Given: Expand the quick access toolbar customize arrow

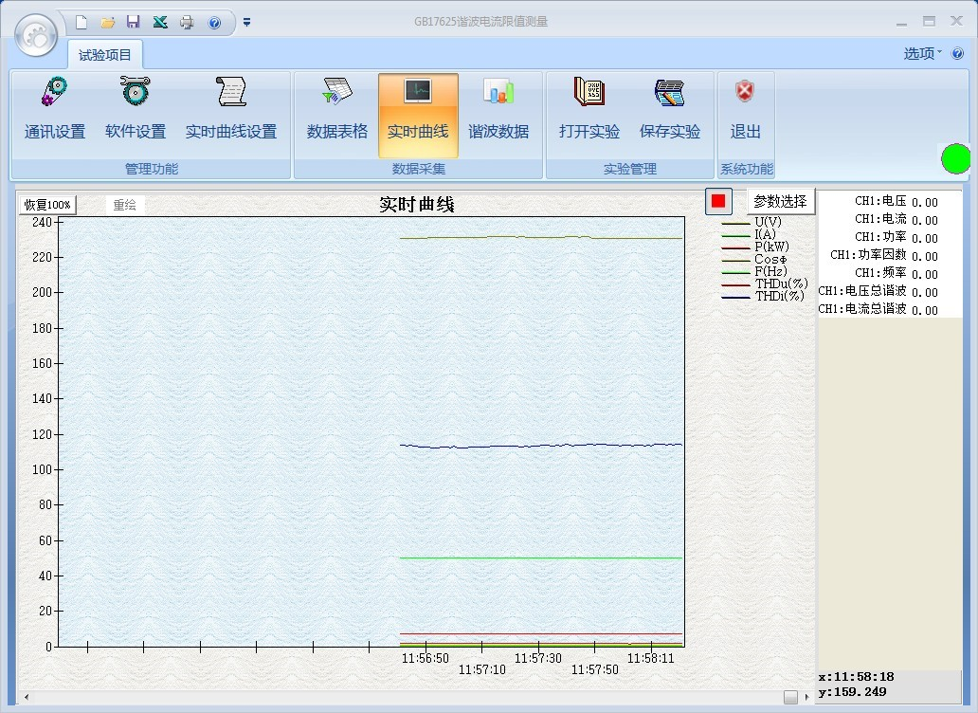Looking at the screenshot, I should 246,22.
